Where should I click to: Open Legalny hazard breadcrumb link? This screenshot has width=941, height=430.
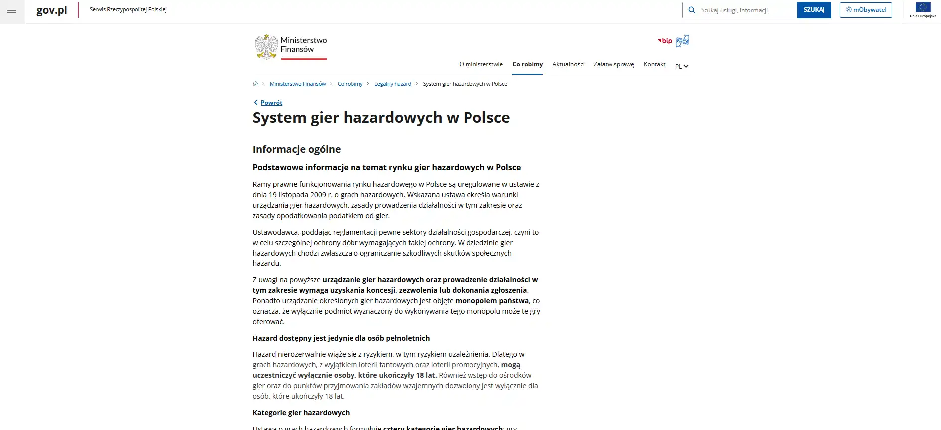393,84
